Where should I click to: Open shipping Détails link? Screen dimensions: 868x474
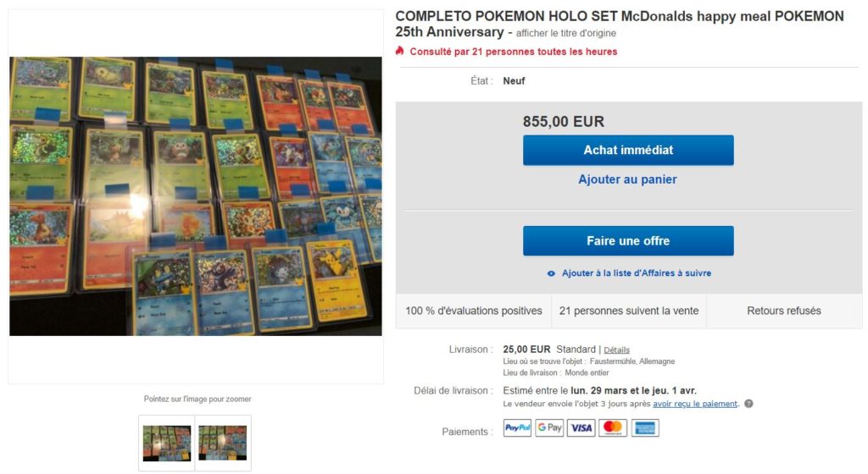pos(617,350)
